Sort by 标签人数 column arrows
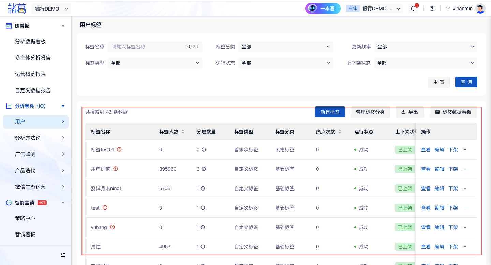The width and height of the screenshot is (491, 265). [183, 132]
